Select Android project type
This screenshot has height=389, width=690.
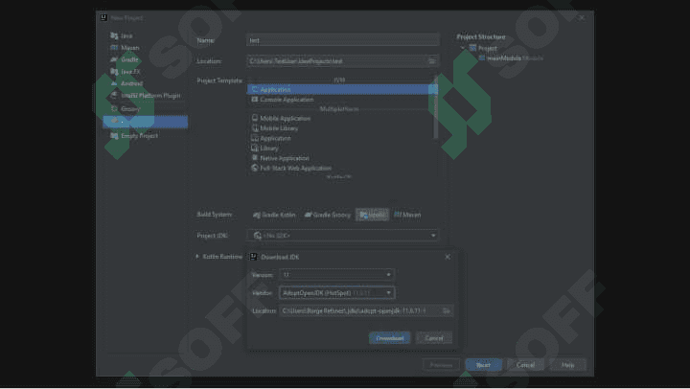131,83
